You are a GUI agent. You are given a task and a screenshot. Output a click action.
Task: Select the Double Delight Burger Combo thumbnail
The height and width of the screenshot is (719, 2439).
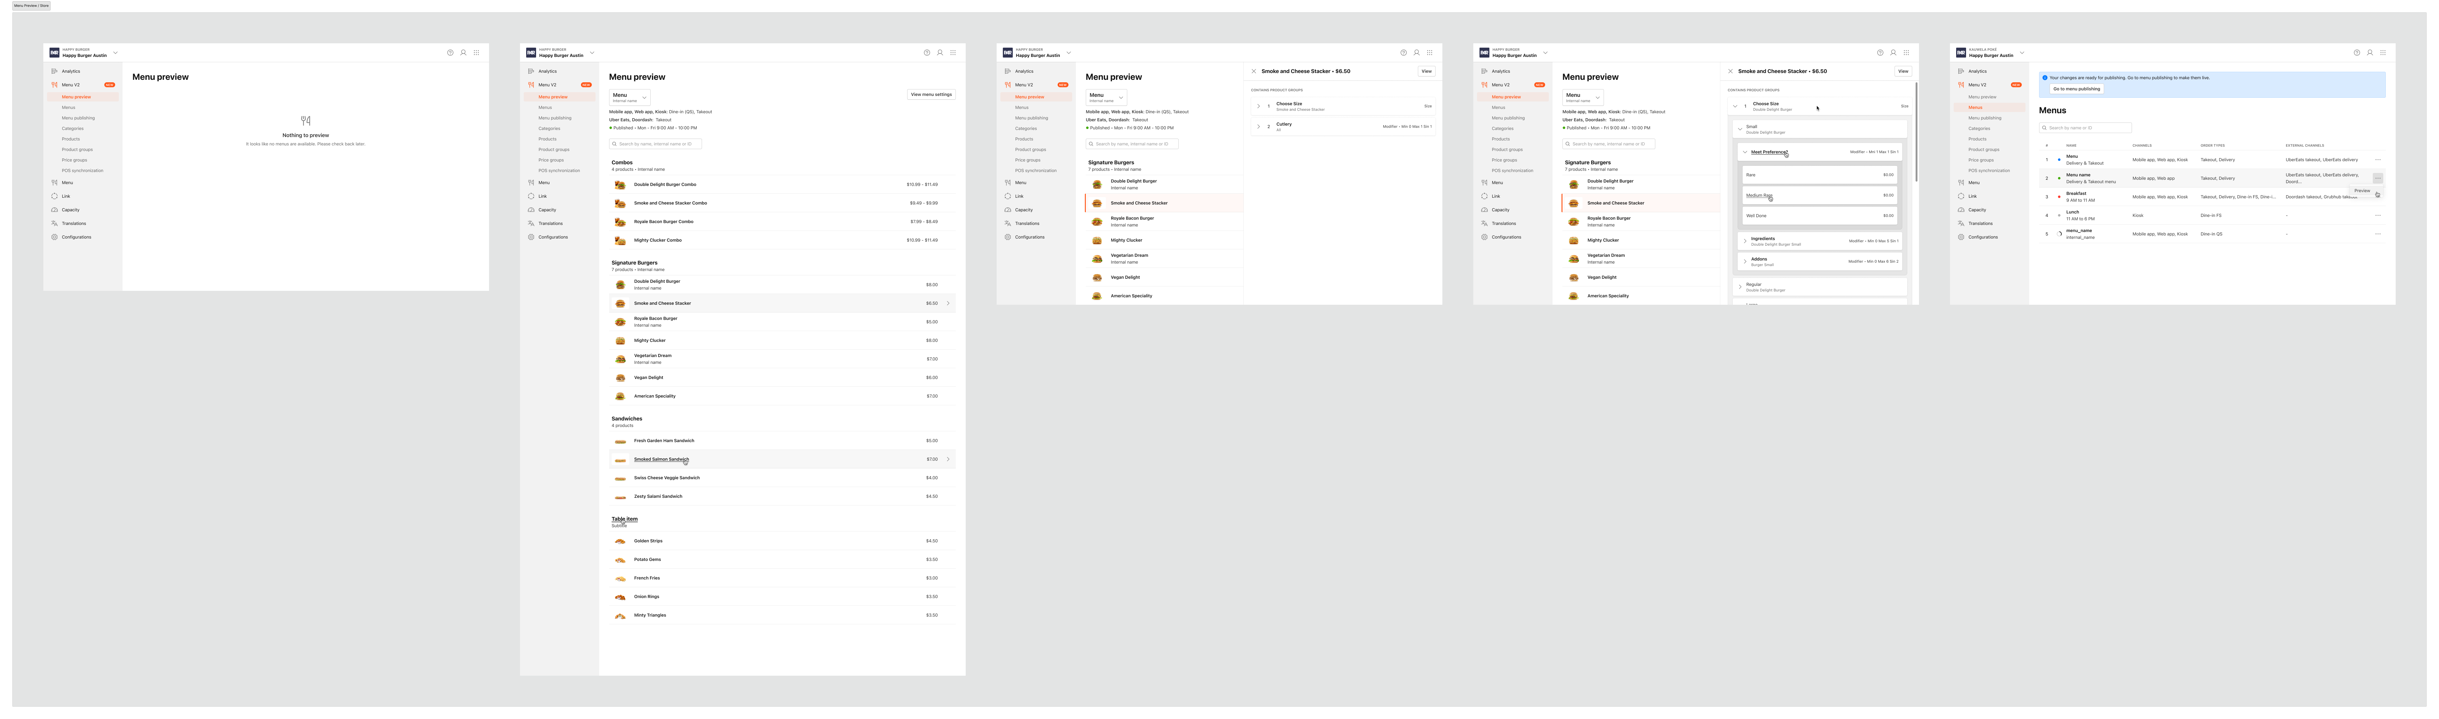620,184
